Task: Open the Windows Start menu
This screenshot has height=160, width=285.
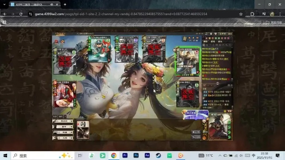Action: coord(5,156)
